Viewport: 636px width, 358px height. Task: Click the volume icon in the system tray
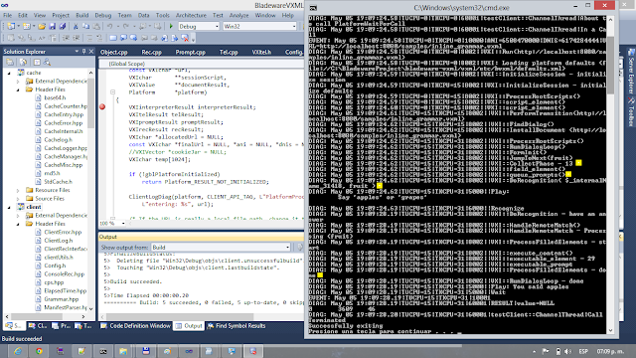click(x=567, y=351)
